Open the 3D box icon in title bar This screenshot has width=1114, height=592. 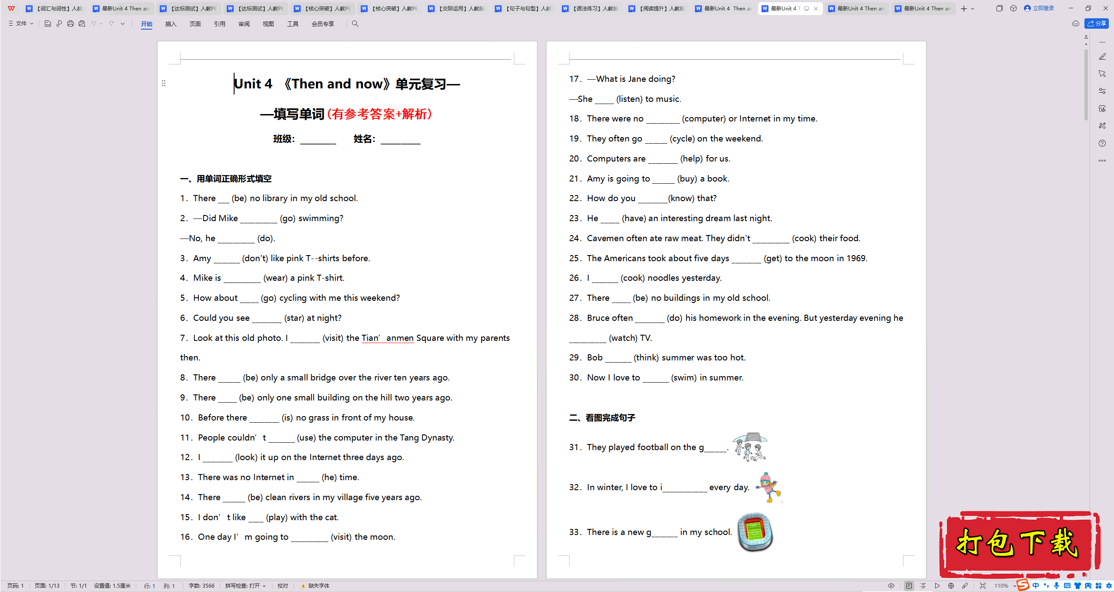click(x=1013, y=8)
